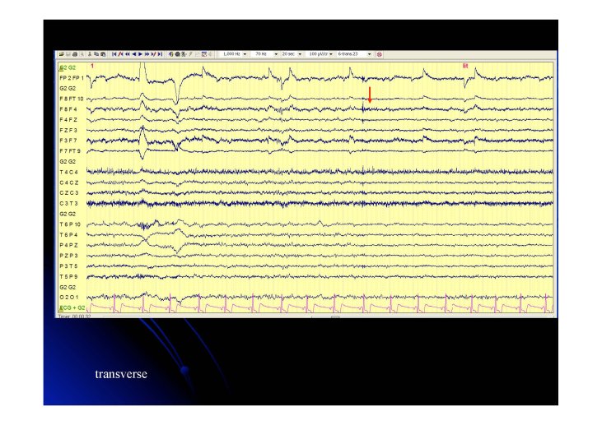Jump to the end of recording

pyautogui.click(x=160, y=54)
